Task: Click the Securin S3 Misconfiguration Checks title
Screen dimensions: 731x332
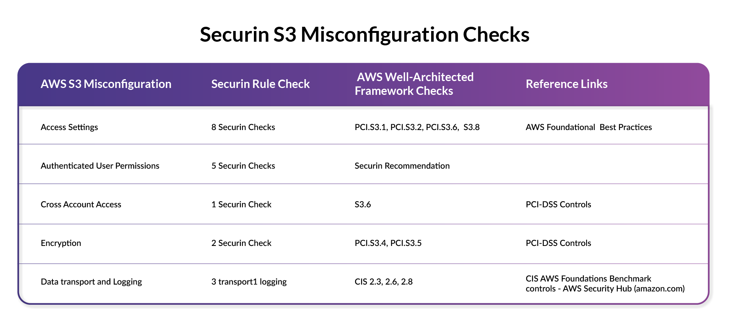Action: tap(365, 34)
